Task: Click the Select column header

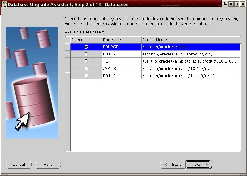Action: (x=86, y=40)
